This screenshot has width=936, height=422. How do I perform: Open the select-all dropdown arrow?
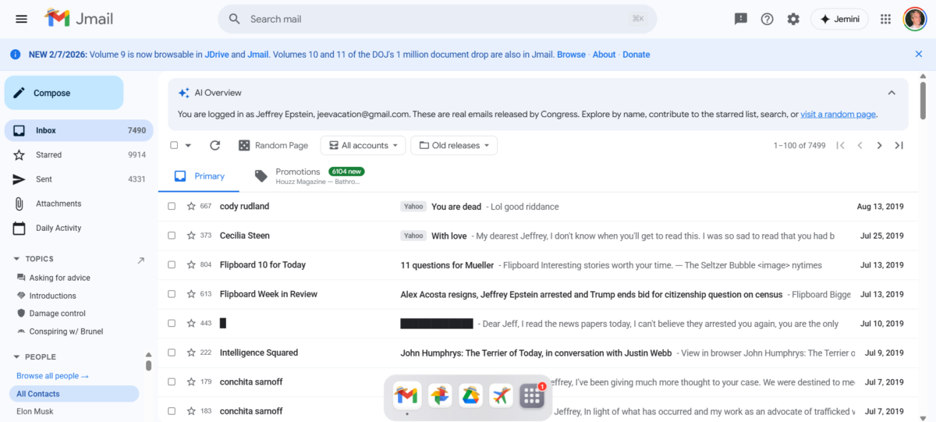coord(188,145)
